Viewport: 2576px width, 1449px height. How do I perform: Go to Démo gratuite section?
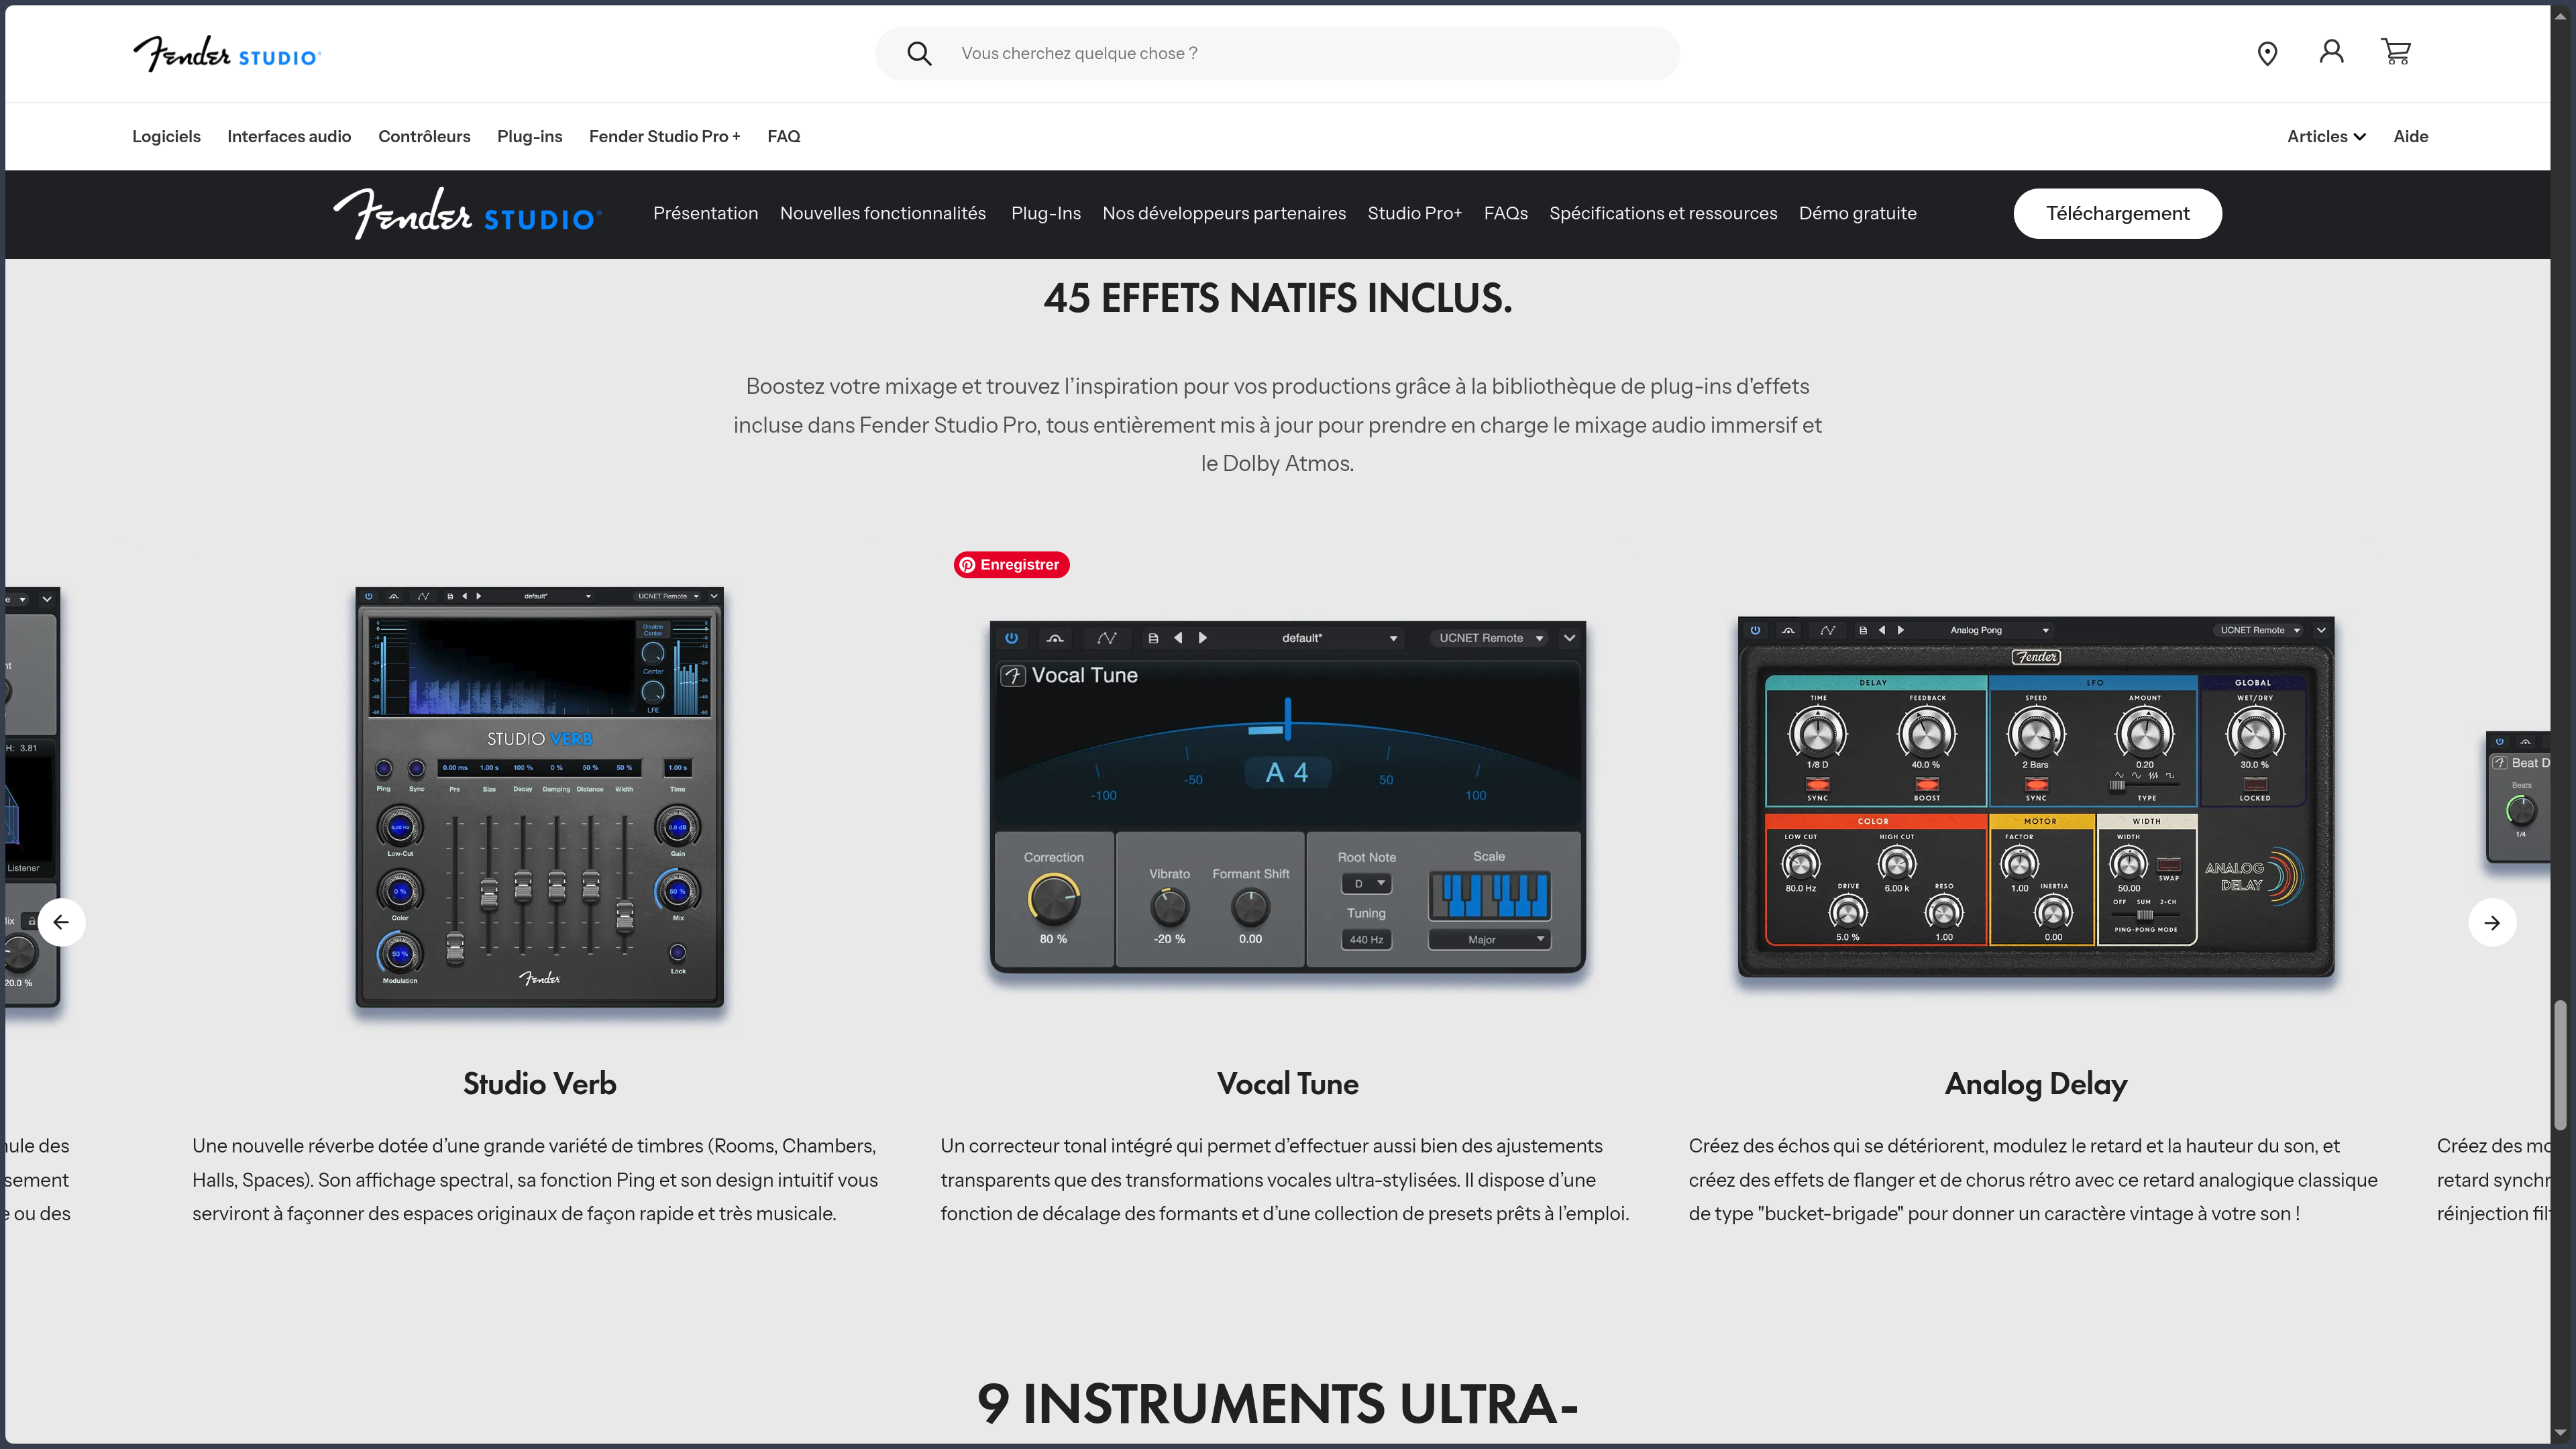pos(1858,213)
